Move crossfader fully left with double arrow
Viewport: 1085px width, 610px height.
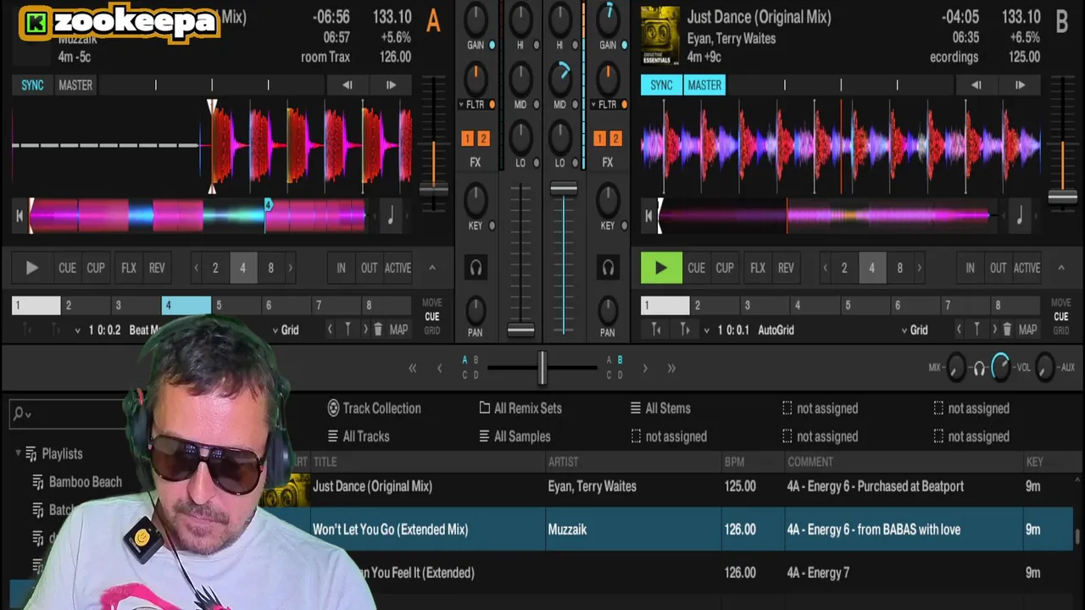point(412,368)
